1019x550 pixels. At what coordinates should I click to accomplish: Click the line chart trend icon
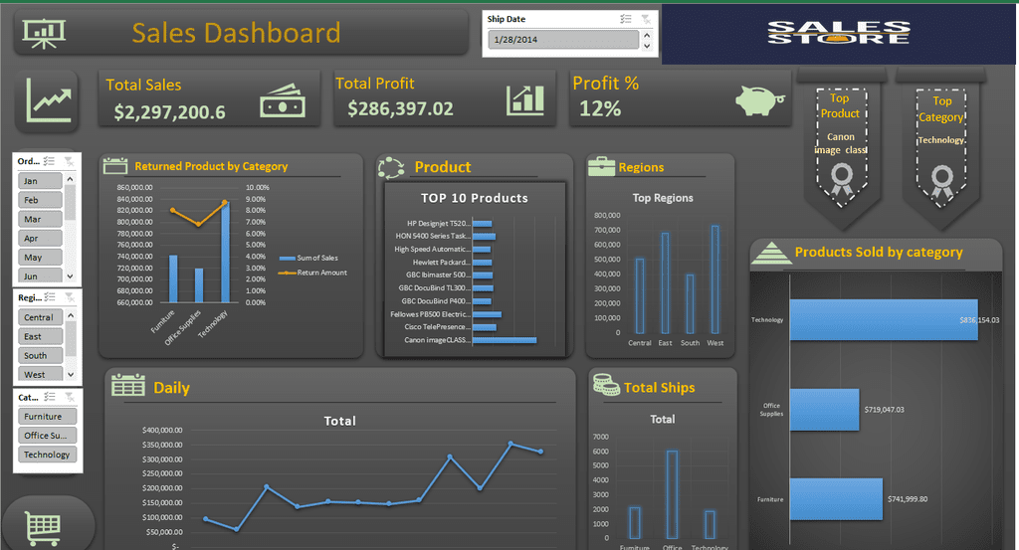(48, 100)
